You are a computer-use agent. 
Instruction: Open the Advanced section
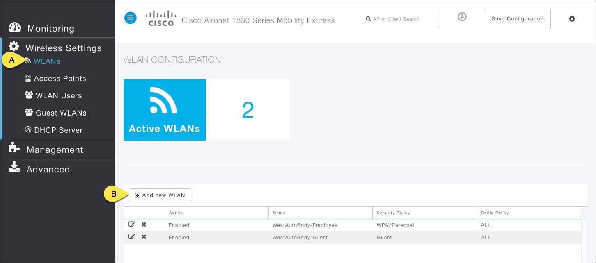[x=48, y=169]
